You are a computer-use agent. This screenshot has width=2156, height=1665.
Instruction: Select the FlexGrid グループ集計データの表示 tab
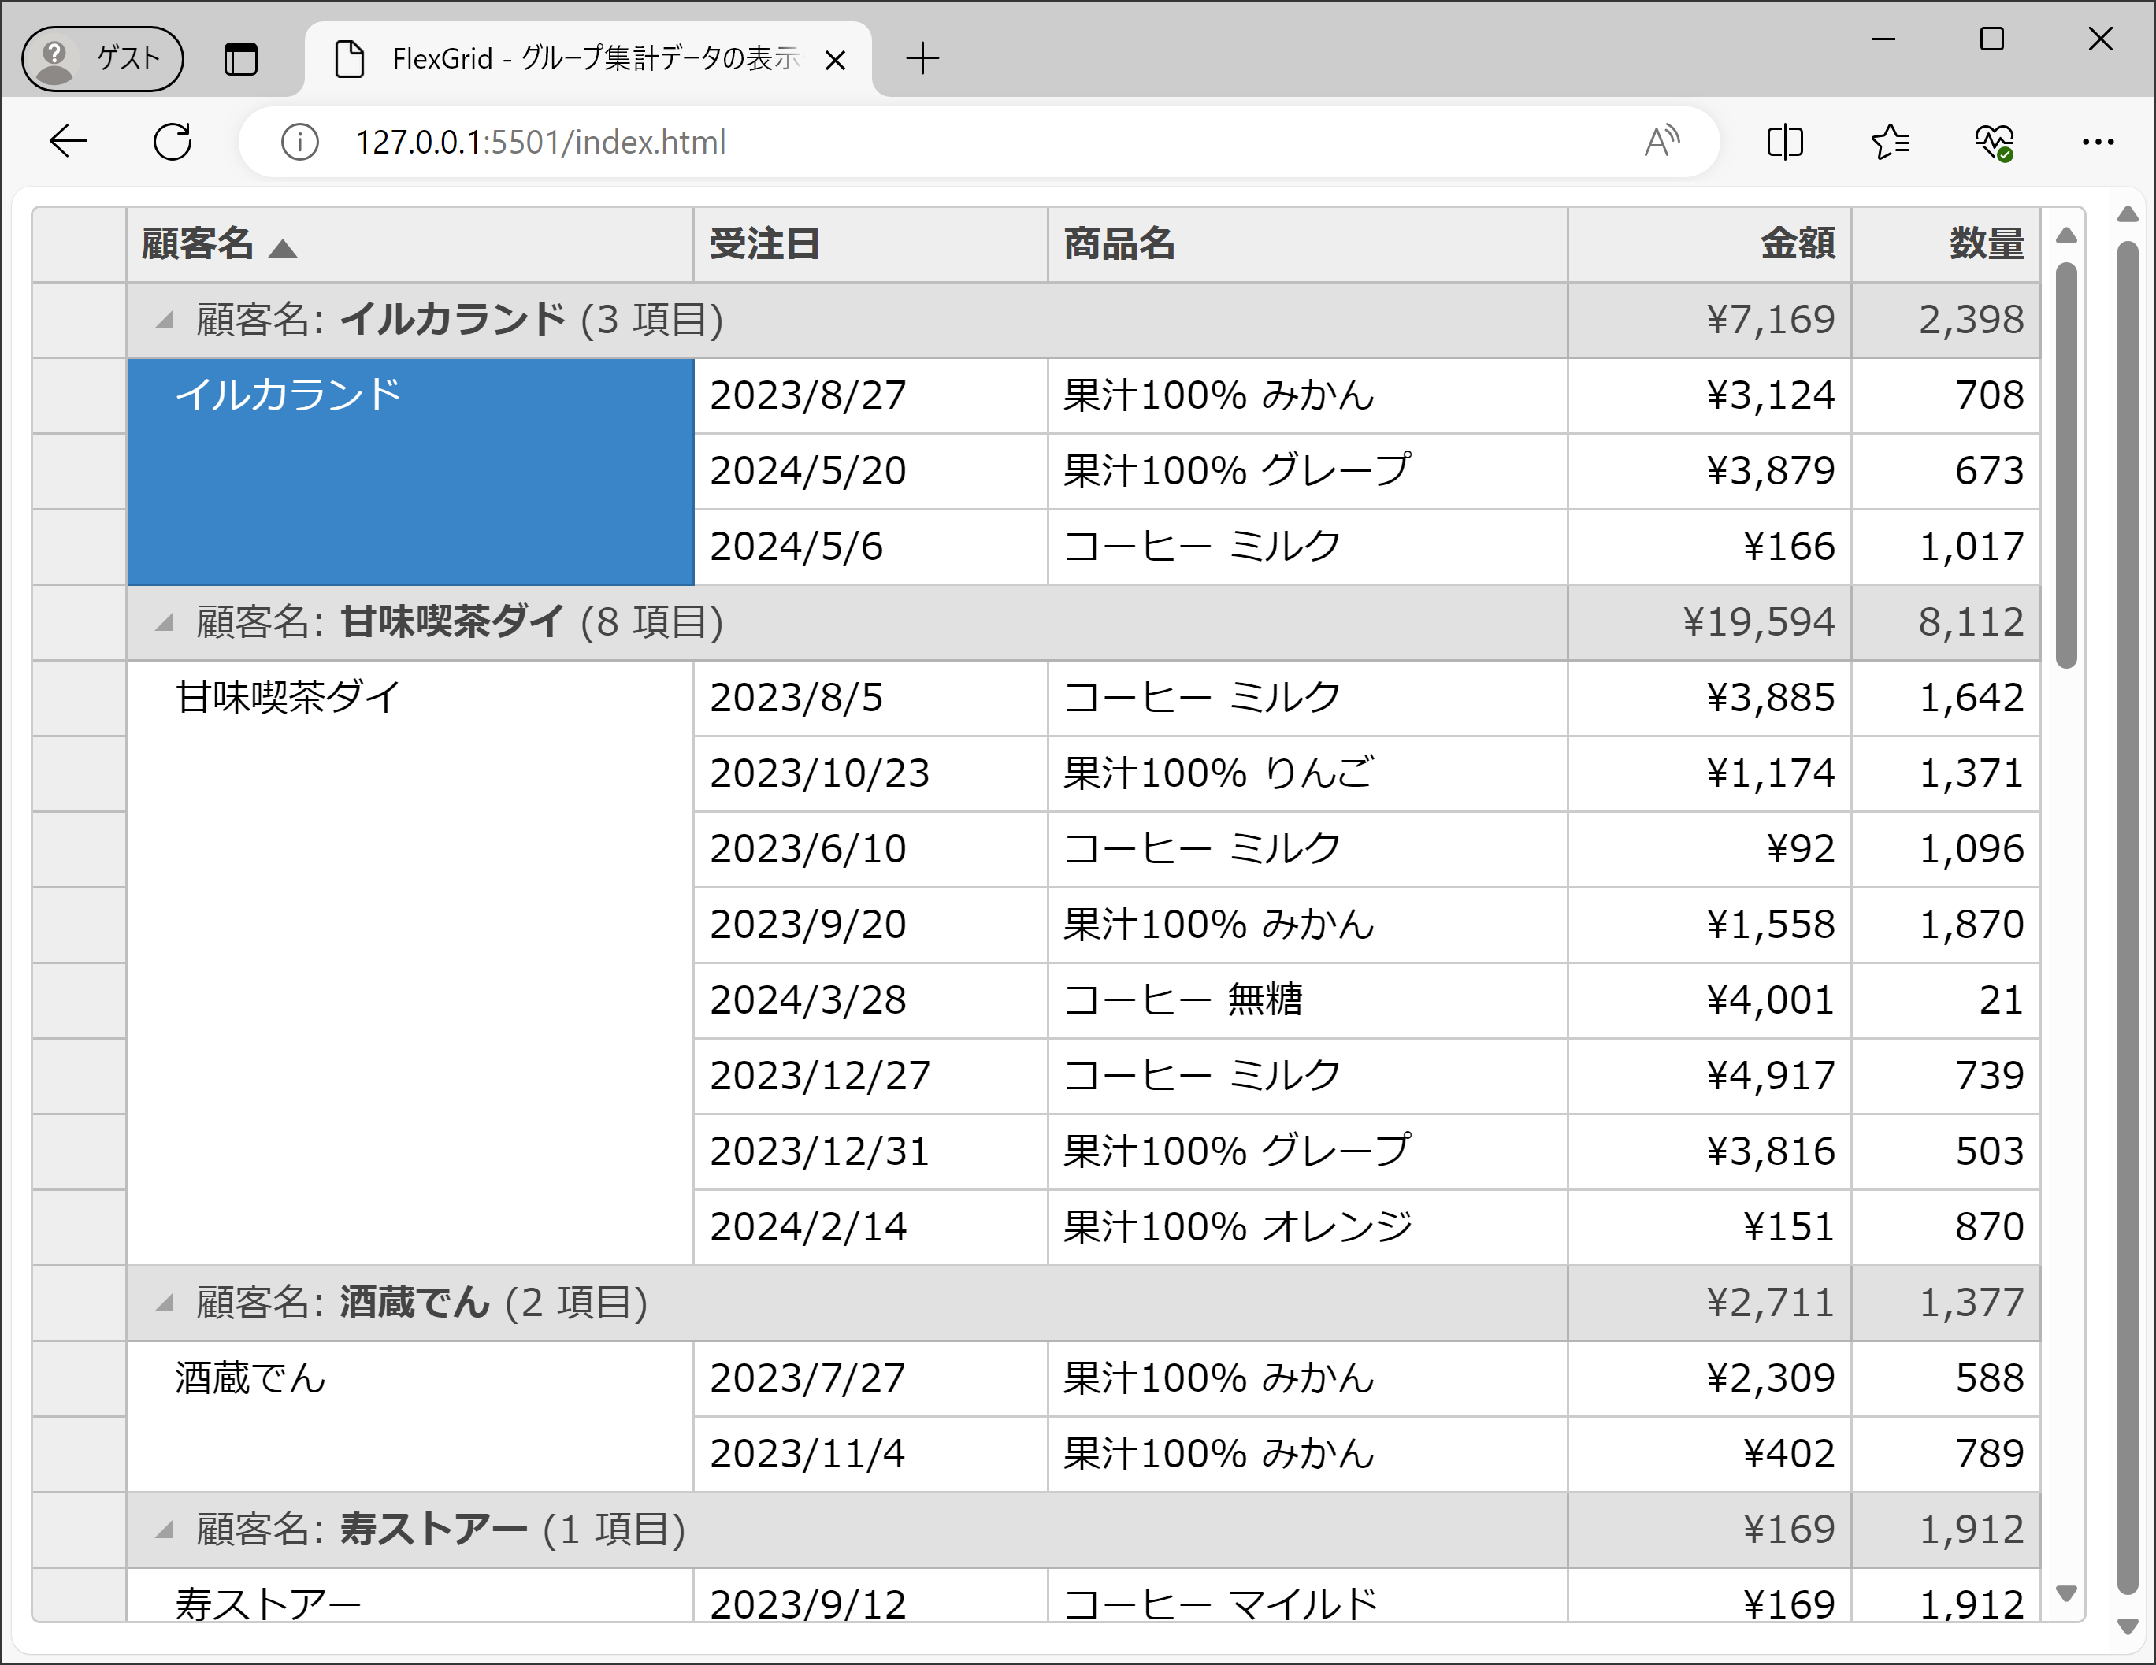(x=588, y=59)
